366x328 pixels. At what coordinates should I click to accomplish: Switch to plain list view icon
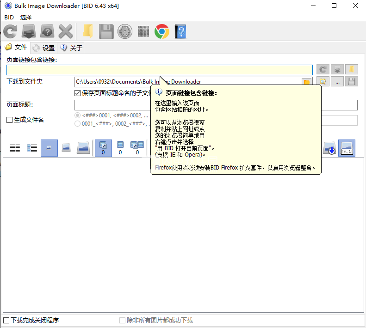(15, 148)
